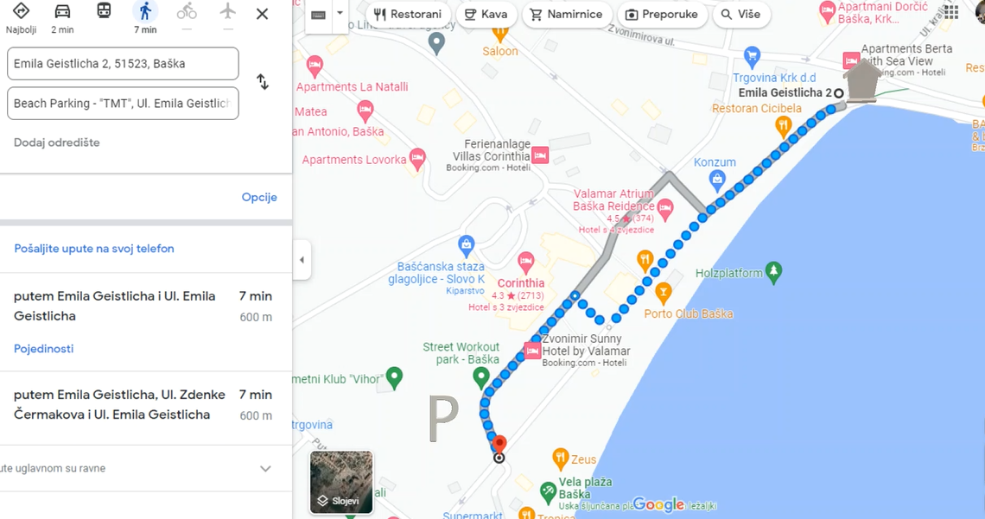Collapse the side panel arrow
985x519 pixels.
302,260
